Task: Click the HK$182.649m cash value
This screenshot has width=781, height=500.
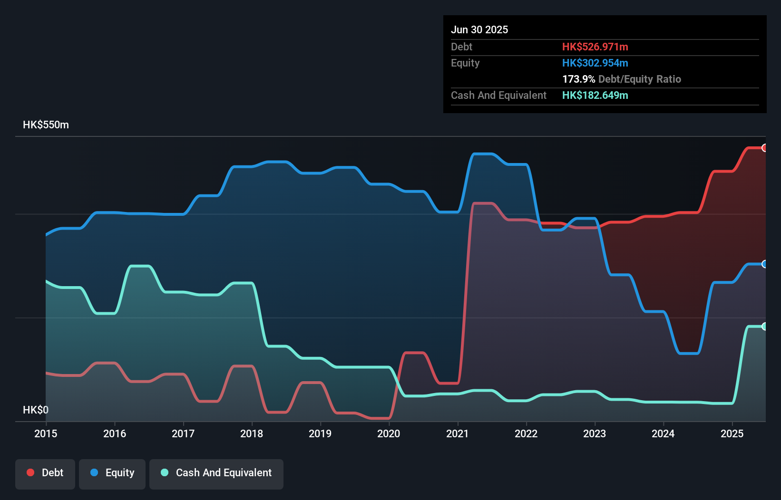Action: tap(595, 95)
